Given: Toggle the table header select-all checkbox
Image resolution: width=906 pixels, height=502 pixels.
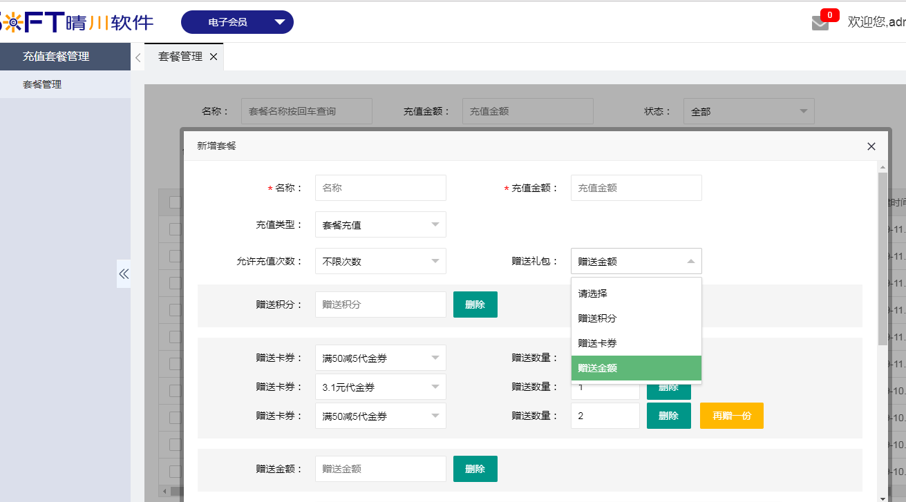Looking at the screenshot, I should 175,202.
